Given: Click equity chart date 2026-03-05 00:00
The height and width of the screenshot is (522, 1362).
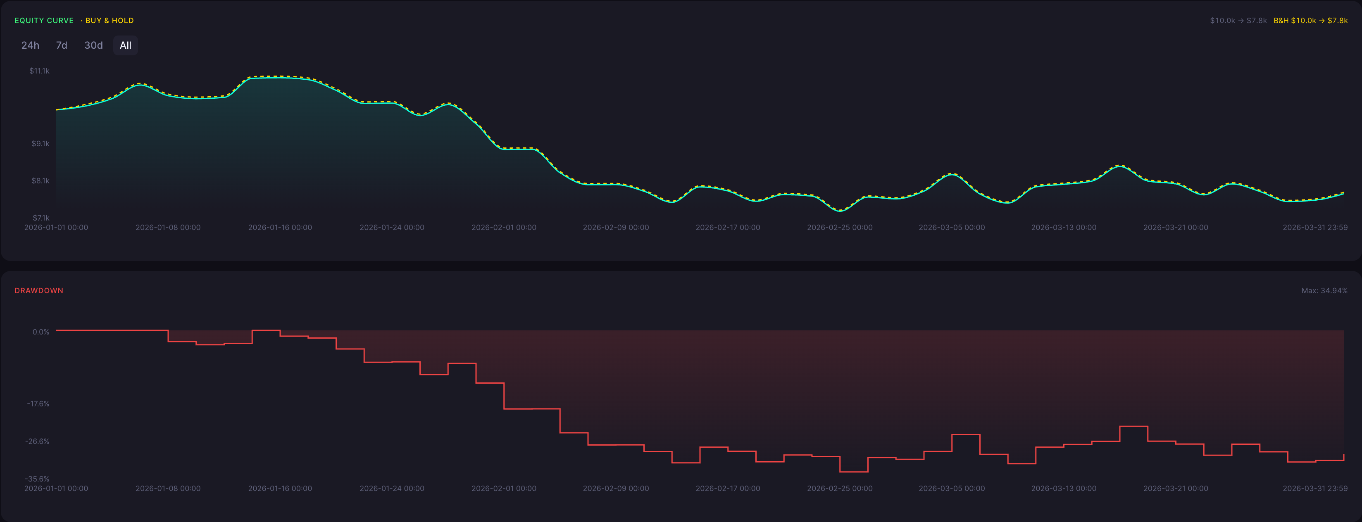Looking at the screenshot, I should (x=952, y=228).
